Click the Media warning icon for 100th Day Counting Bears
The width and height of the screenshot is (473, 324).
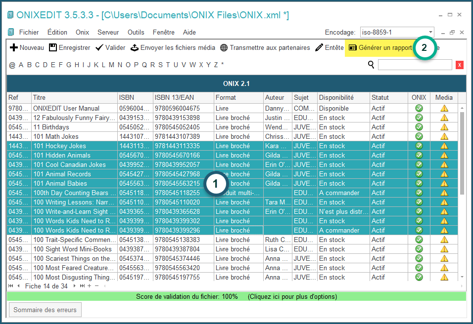[x=444, y=193]
